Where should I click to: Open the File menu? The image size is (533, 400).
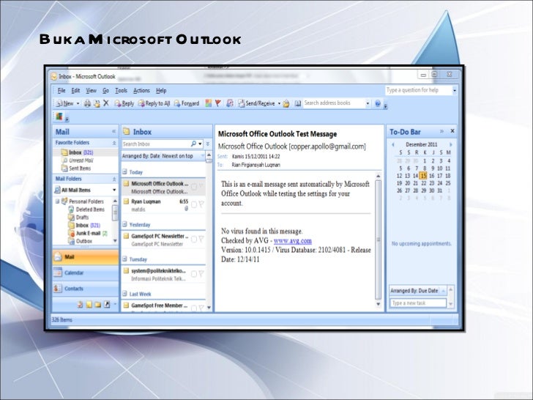(x=61, y=91)
